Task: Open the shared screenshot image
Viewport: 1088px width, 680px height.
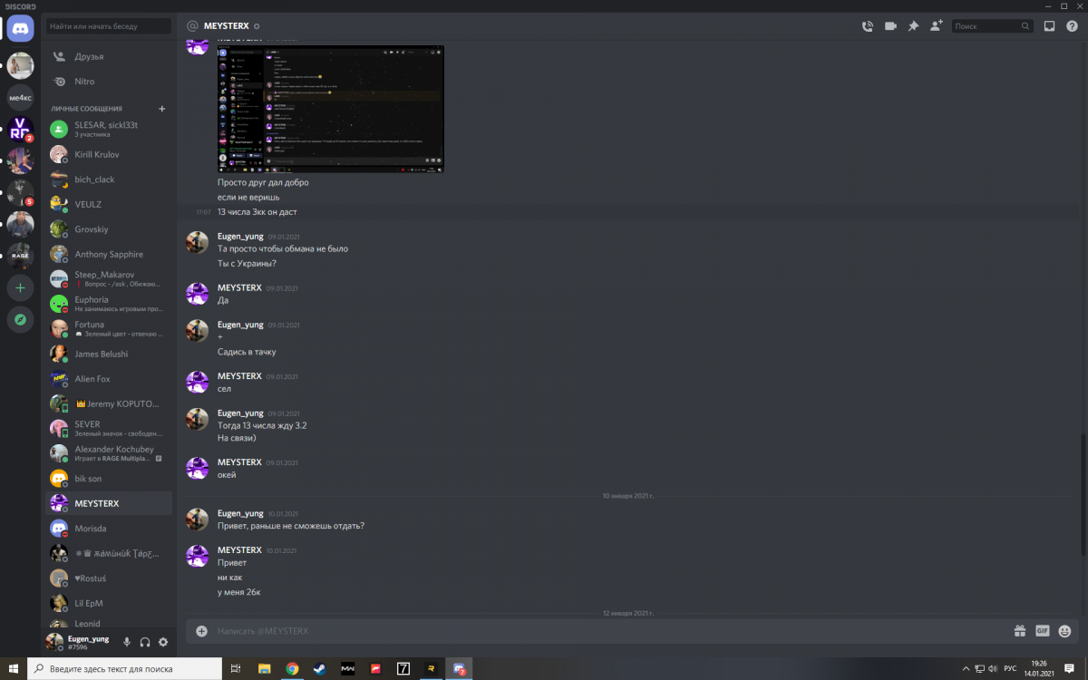Action: coord(331,109)
